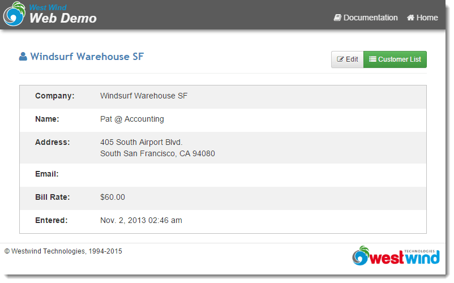Click the West Wind swirl logo in header

point(14,15)
